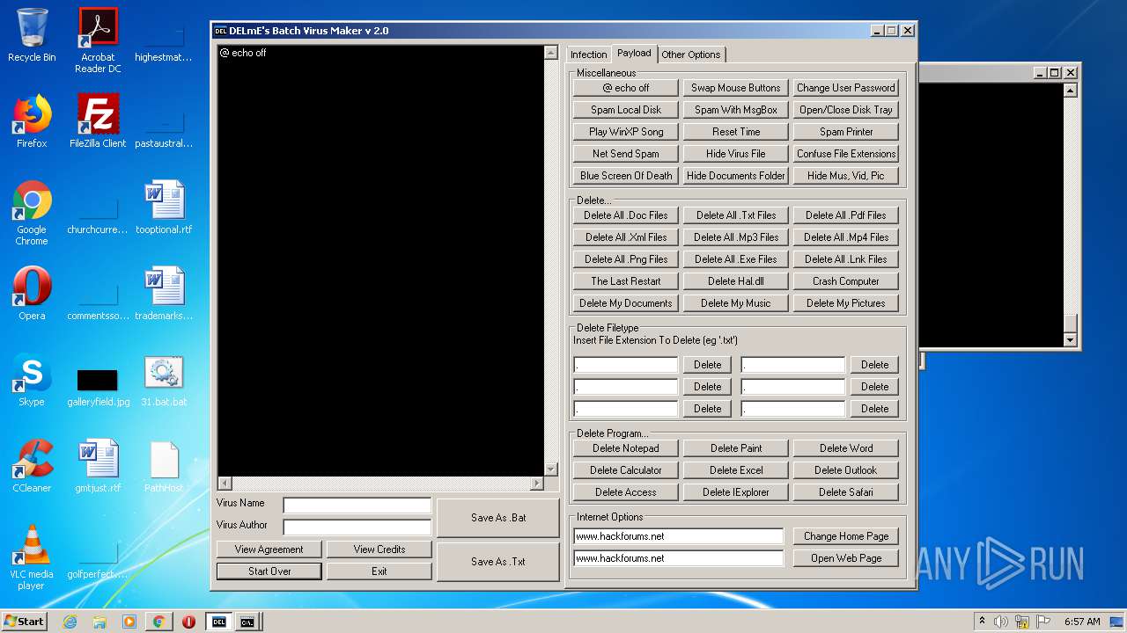
Task: Click the Open Web Page button
Action: point(846,558)
